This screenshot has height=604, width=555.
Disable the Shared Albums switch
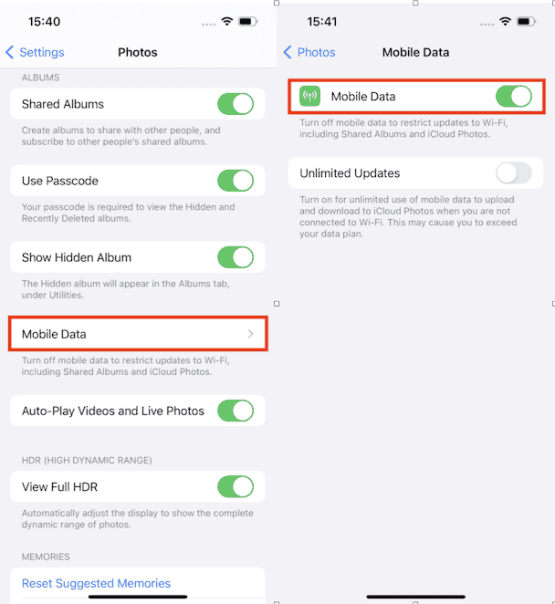click(x=236, y=104)
